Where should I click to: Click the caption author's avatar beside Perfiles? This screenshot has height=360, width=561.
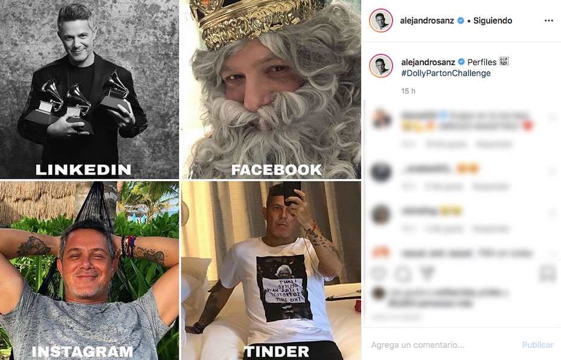(381, 66)
